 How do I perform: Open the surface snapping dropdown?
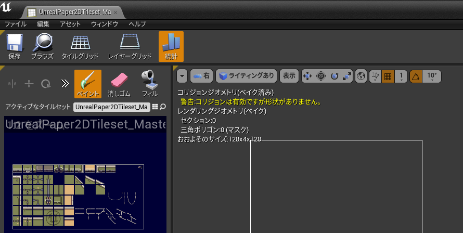coord(375,76)
